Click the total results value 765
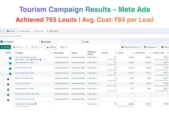Screen dimensions: 169x113 click(x=115, y=104)
